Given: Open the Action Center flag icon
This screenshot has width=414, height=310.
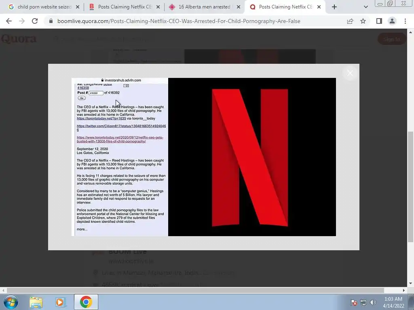Looking at the screenshot, I should 353,302.
